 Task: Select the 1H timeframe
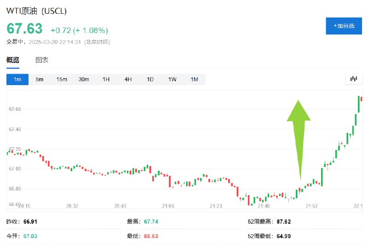coord(106,80)
